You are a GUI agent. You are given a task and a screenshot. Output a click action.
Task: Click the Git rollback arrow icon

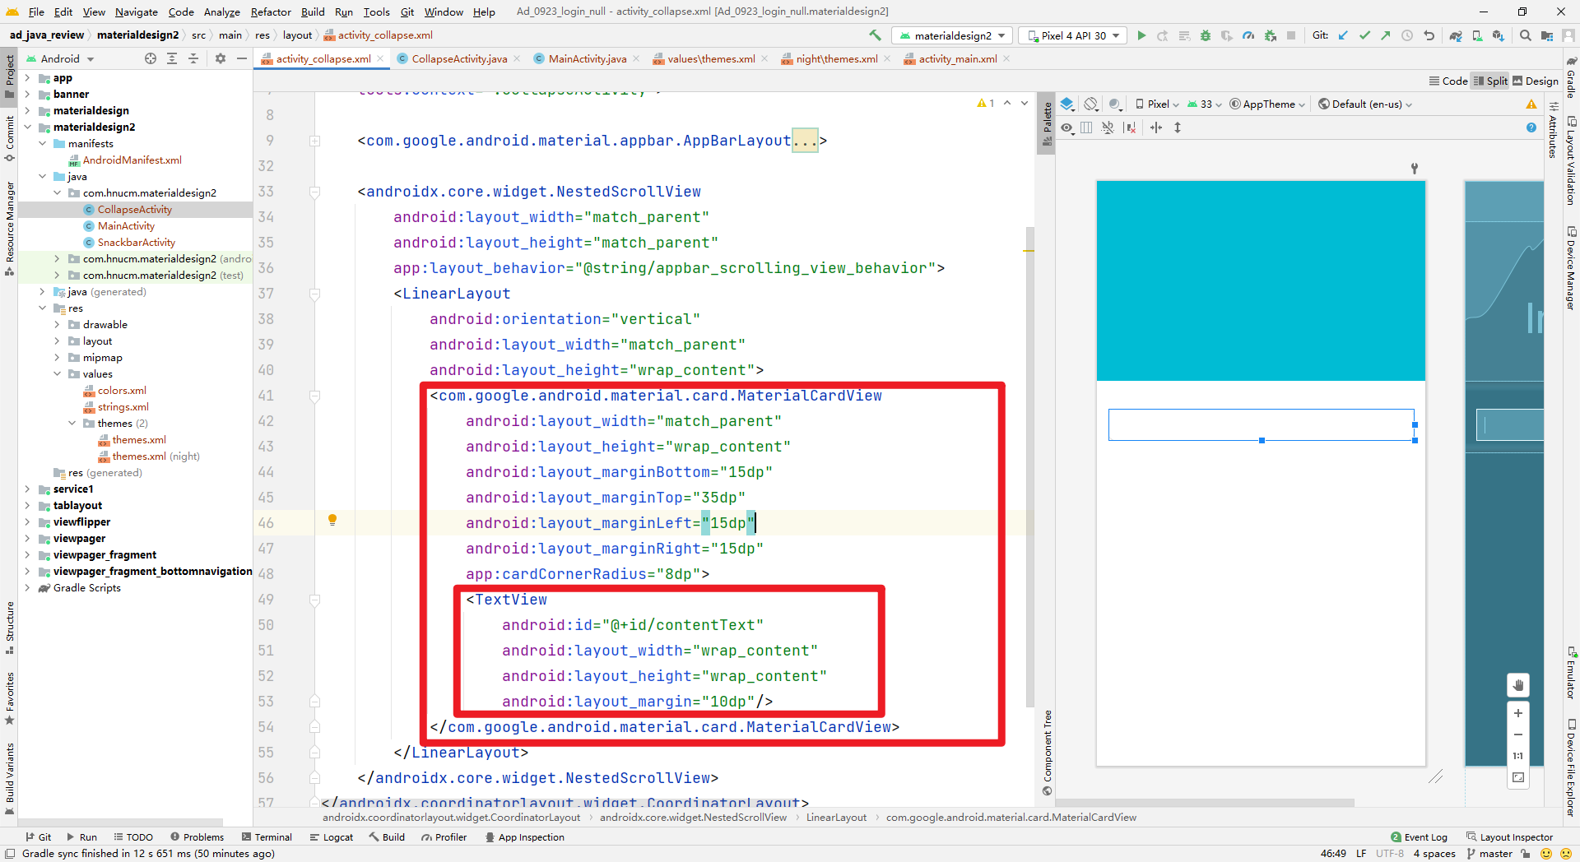[x=1429, y=35]
